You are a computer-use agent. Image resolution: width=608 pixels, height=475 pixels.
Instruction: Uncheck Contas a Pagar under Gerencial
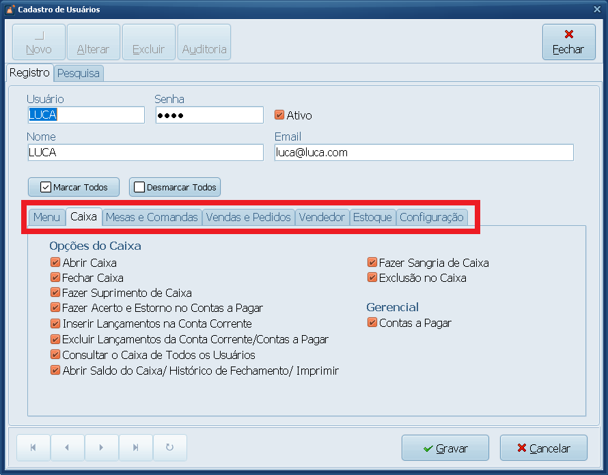coord(372,323)
